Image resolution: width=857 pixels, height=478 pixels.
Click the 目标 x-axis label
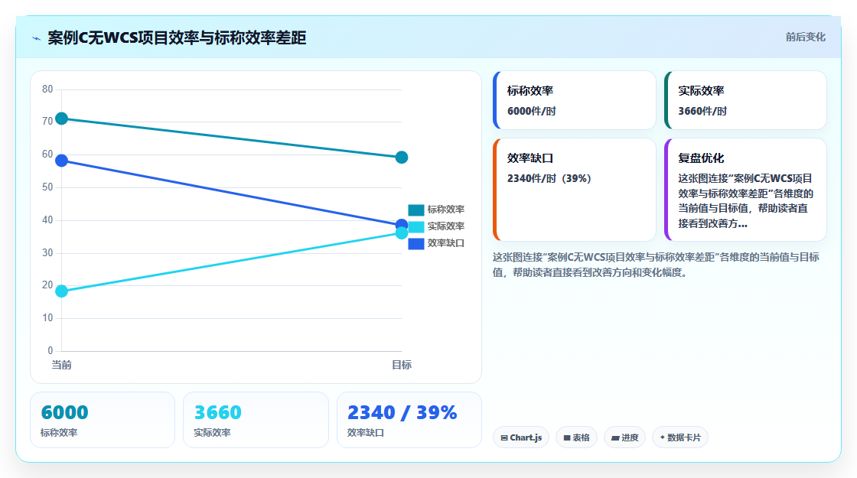[x=402, y=365]
